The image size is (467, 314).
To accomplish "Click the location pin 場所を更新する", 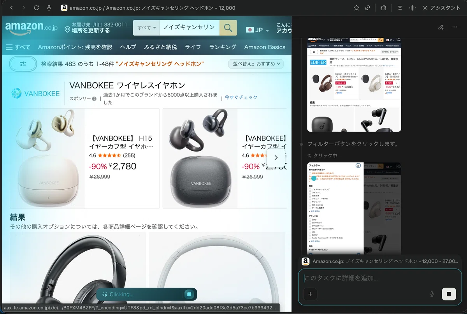I will (x=88, y=30).
